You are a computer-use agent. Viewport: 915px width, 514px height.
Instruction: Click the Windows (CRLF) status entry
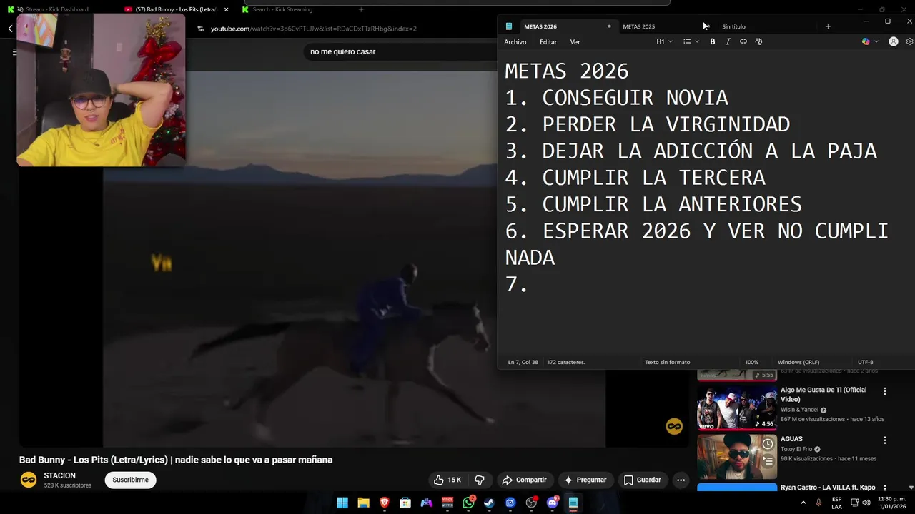[x=798, y=362]
